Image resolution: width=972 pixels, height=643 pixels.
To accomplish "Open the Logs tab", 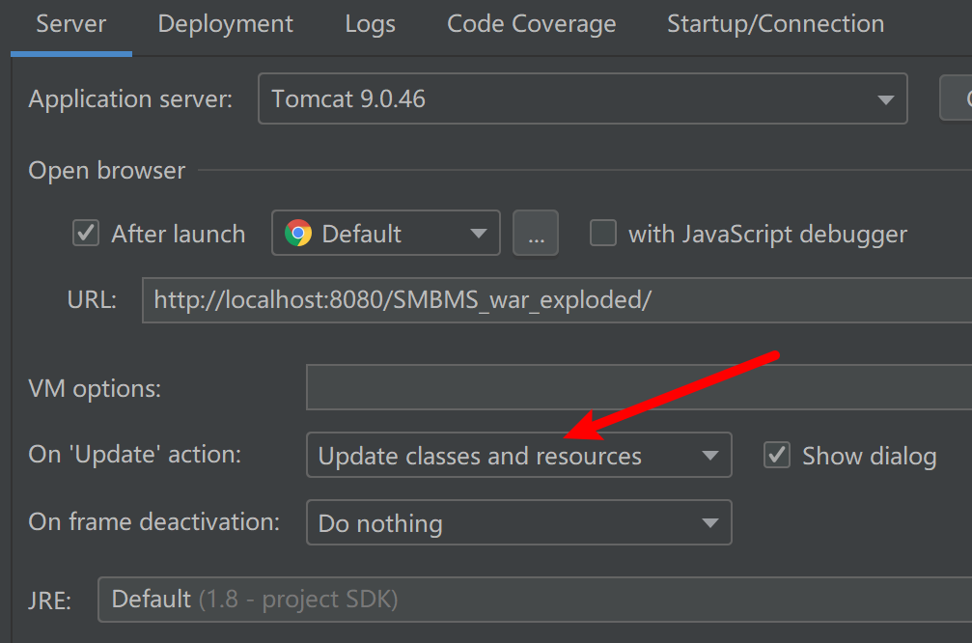I will point(370,25).
